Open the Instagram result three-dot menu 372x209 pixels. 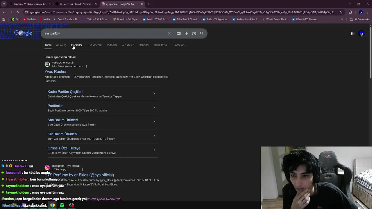(x=82, y=170)
